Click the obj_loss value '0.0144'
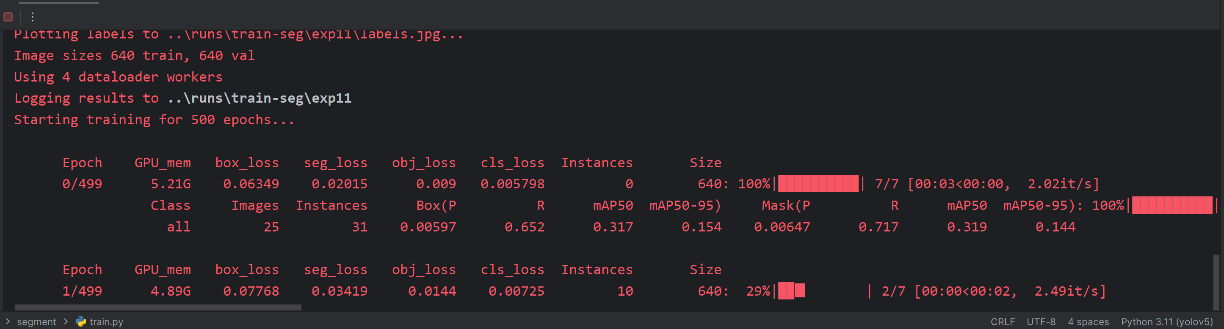1224x329 pixels. pyautogui.click(x=432, y=291)
